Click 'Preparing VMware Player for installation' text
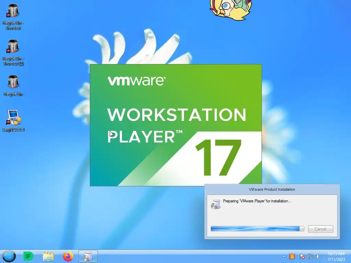The image size is (351, 263). (x=257, y=201)
